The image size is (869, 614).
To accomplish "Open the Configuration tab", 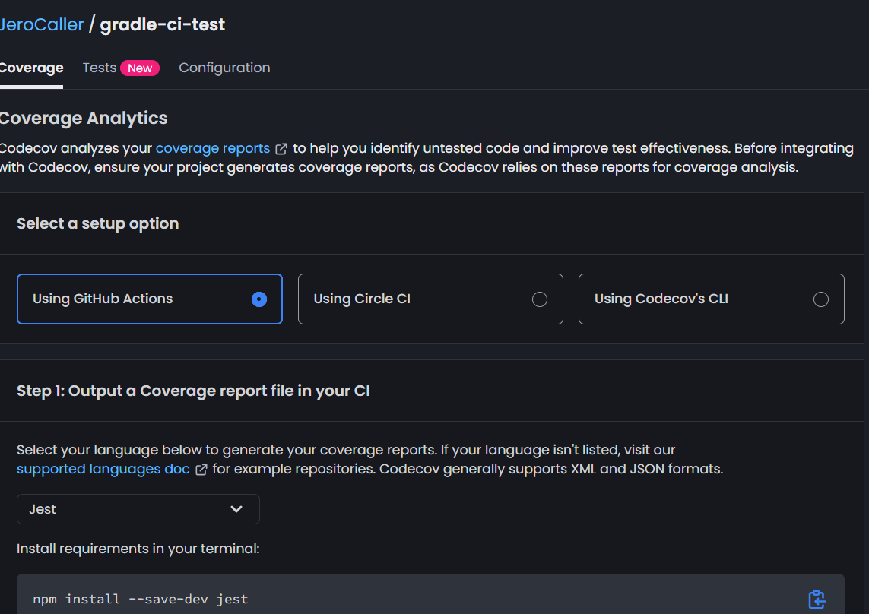I will point(224,68).
